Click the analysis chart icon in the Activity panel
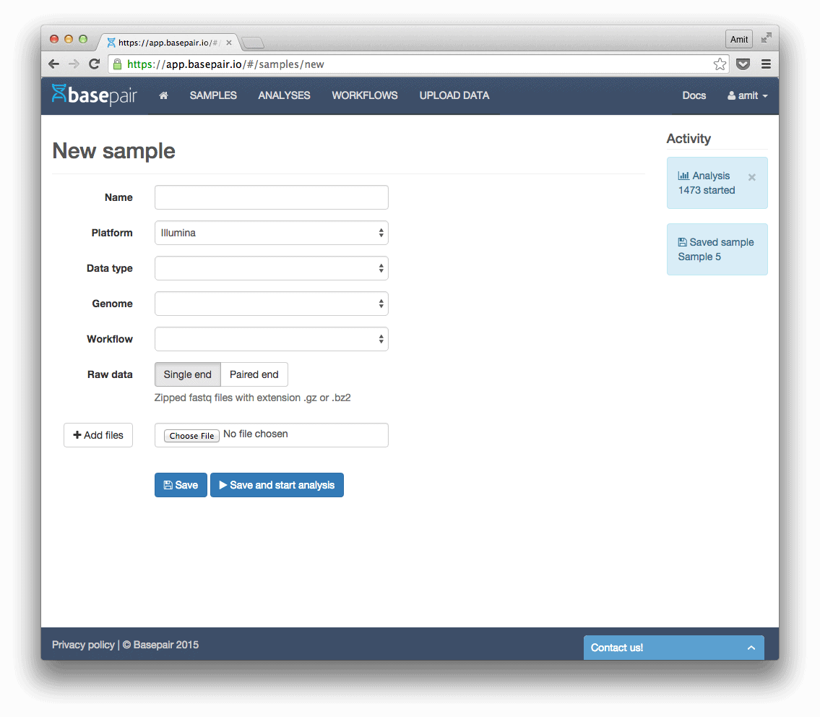Viewport: 820px width, 717px height. (x=683, y=175)
